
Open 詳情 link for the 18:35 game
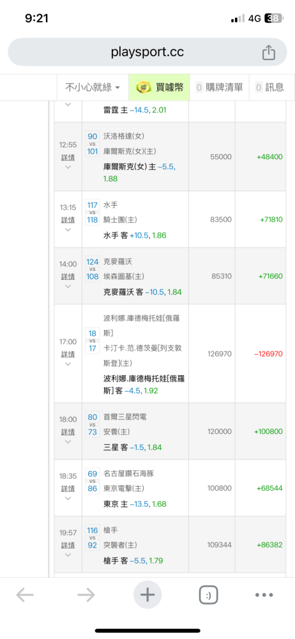click(68, 488)
